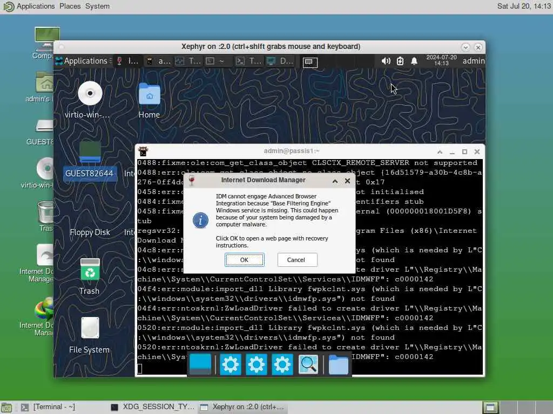Click the terminal app icon in the admin@passis1 title bar
This screenshot has height=414, width=553.
(x=143, y=151)
